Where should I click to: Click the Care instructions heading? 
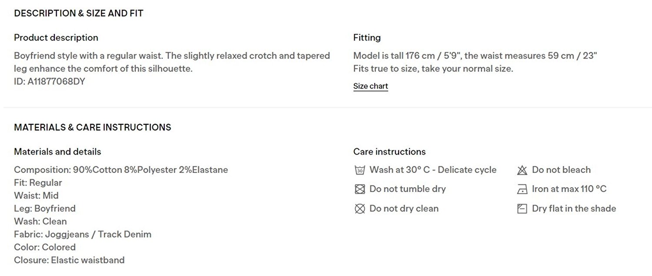pos(389,152)
